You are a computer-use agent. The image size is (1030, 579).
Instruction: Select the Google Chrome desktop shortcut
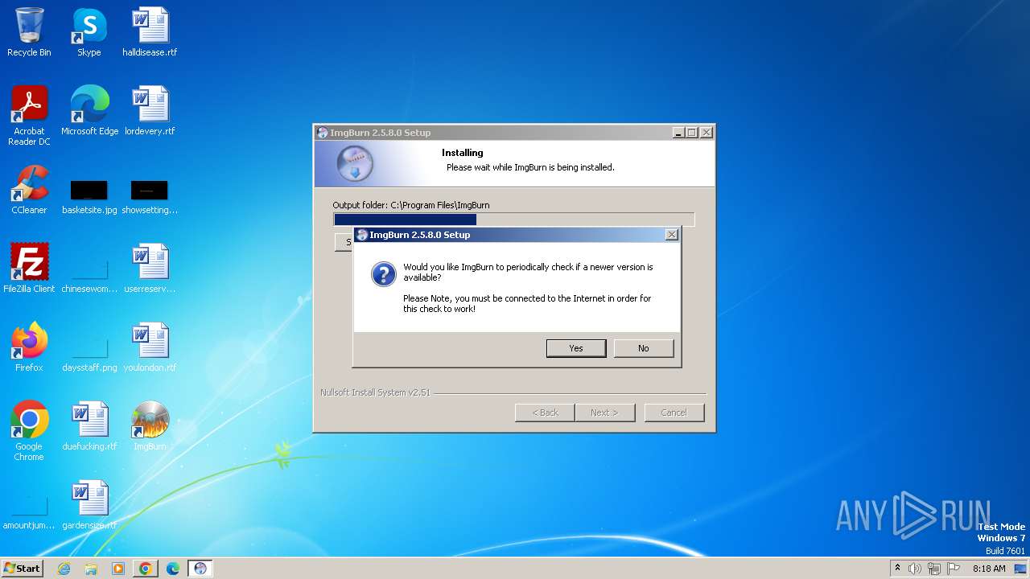[29, 431]
